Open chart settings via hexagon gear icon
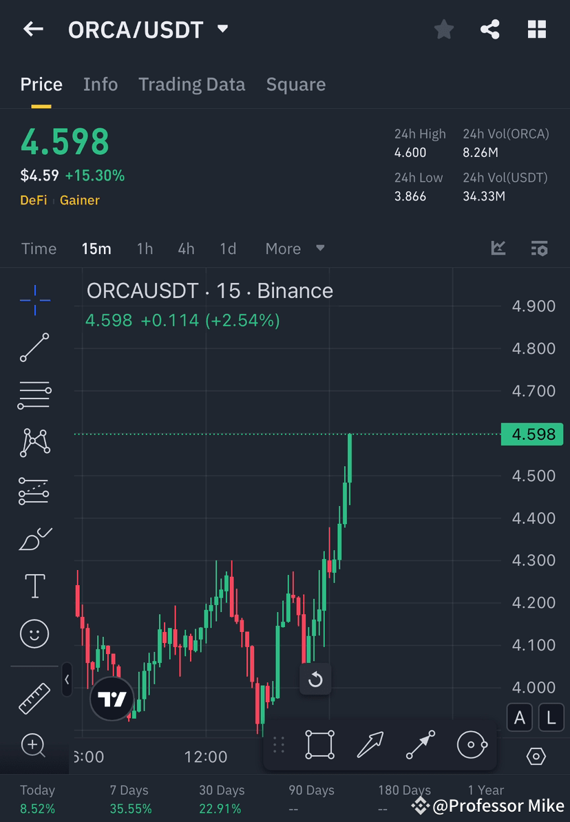 538,757
